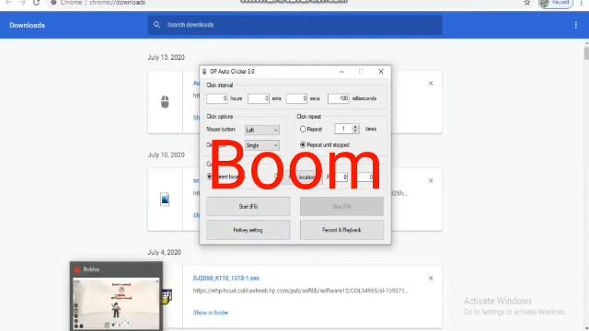Minimize the OP Auto Clicker window
The height and width of the screenshot is (331, 589).
pos(341,72)
